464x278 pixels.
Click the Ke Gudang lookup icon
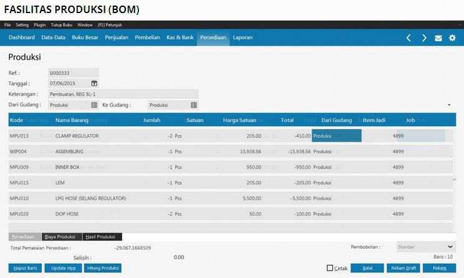[193, 105]
